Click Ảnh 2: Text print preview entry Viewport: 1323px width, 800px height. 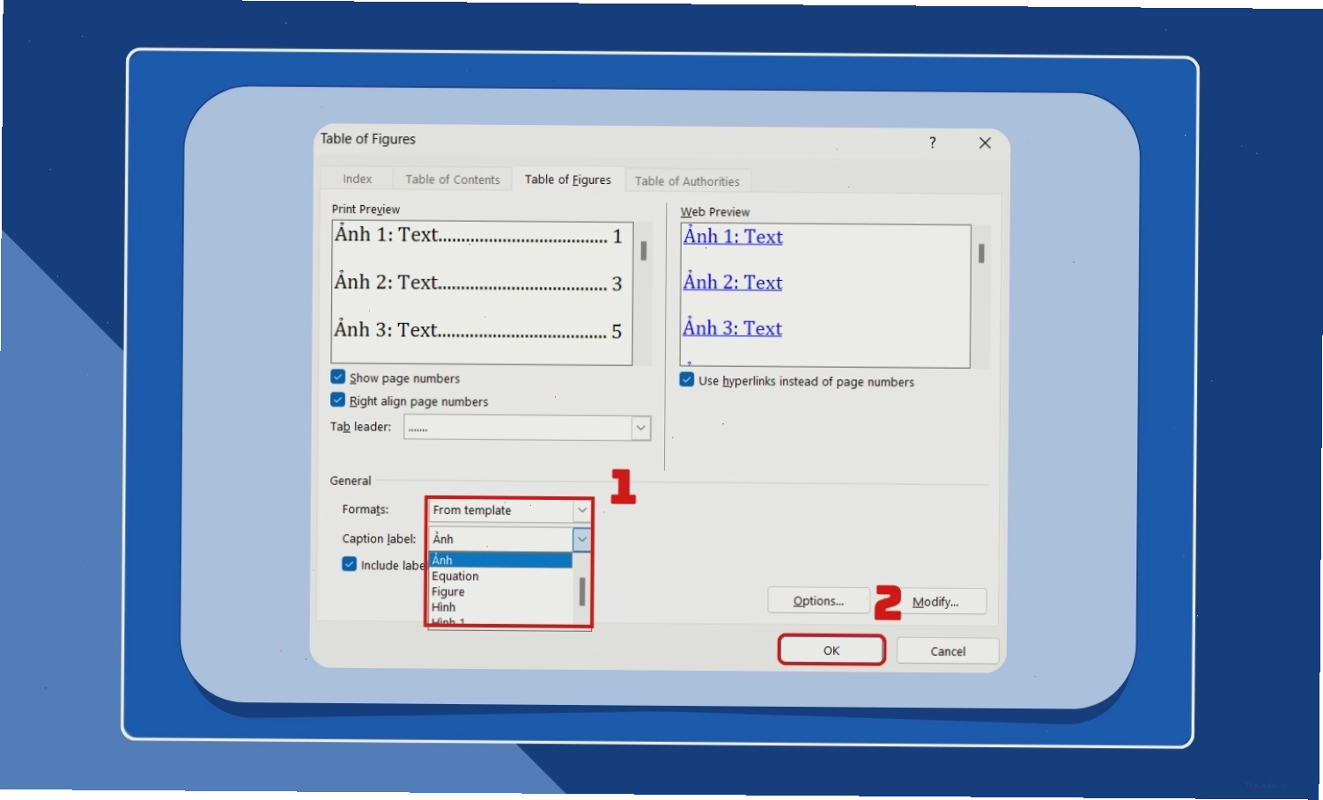[478, 283]
